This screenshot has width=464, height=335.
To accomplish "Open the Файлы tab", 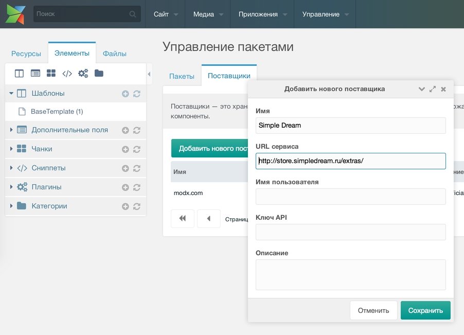I will (x=114, y=54).
